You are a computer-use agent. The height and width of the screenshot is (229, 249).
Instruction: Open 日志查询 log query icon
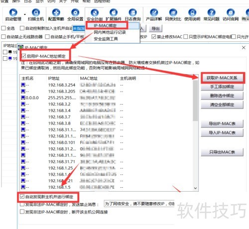click(x=133, y=12)
